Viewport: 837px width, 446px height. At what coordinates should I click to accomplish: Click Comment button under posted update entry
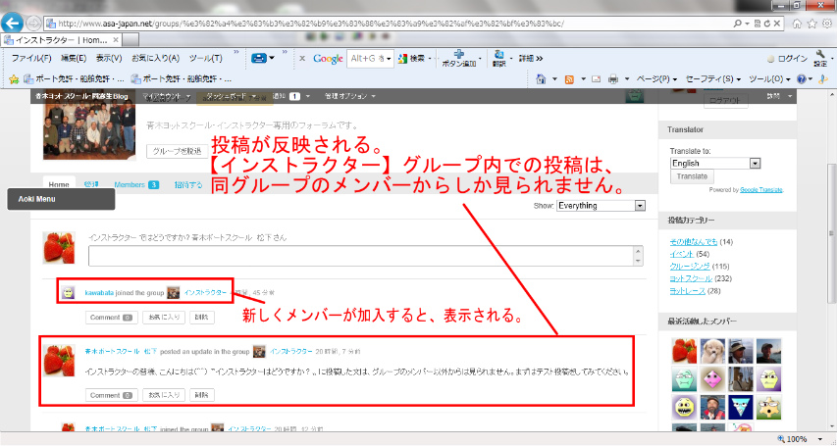(112, 395)
